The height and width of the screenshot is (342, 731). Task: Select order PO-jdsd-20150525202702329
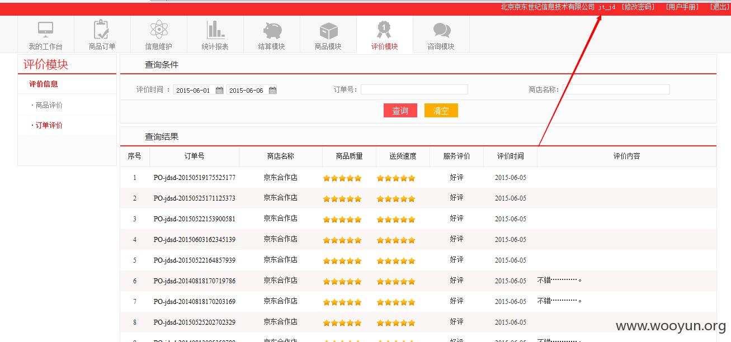[195, 322]
